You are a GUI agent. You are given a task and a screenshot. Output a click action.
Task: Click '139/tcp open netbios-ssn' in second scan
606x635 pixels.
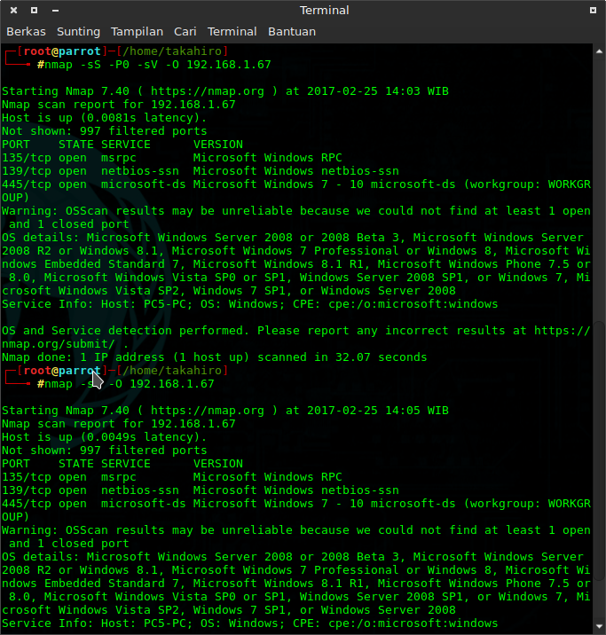[x=91, y=490]
